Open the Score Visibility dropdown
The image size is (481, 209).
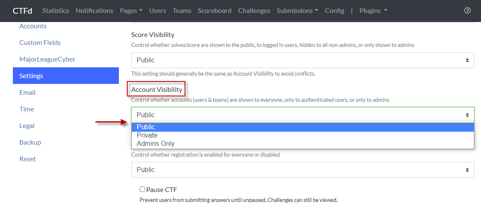click(x=302, y=60)
